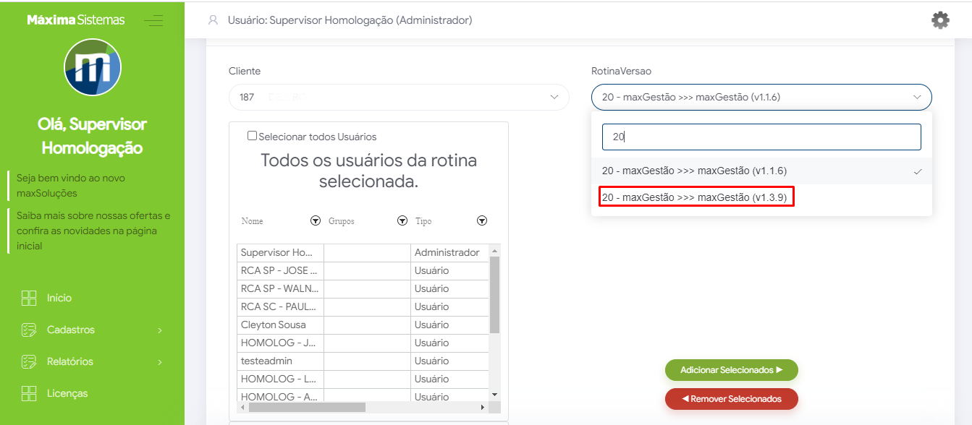Collapse sidebar with the hamburger menu icon
The width and height of the screenshot is (972, 425).
153,20
